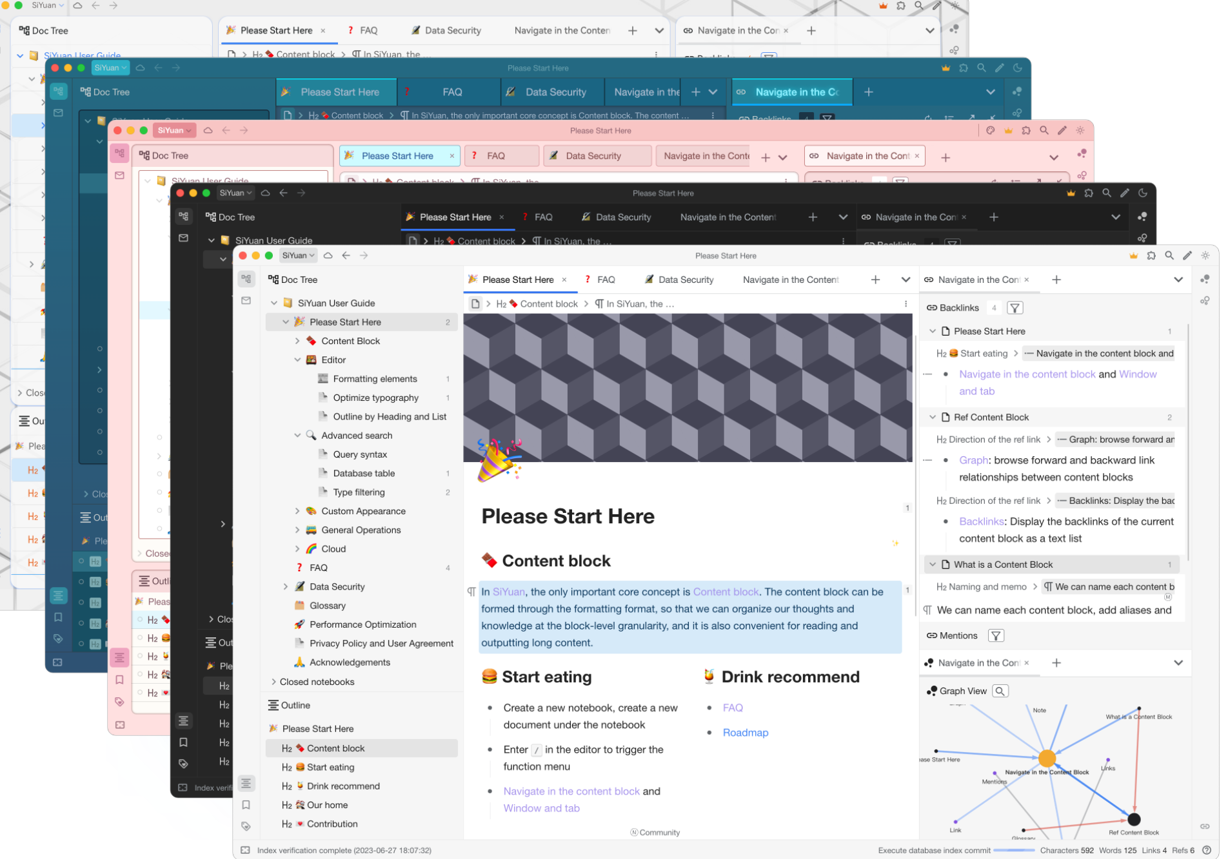Open the Bookmark dock icon in front window
The image size is (1228, 859).
(246, 805)
